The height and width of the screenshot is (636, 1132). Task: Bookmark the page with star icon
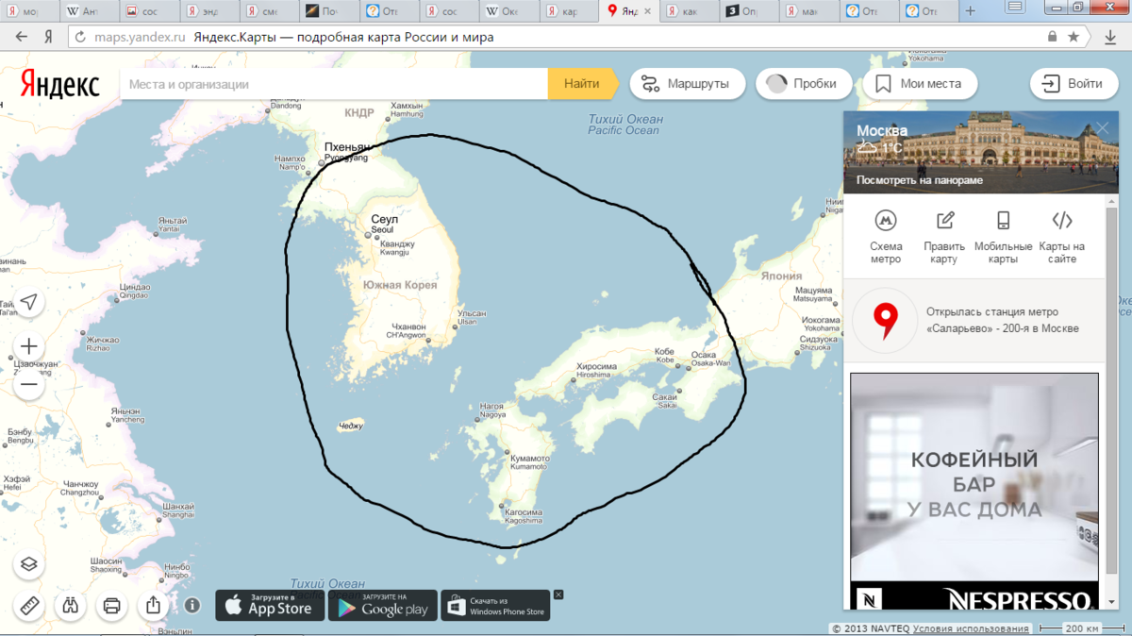[x=1074, y=38]
